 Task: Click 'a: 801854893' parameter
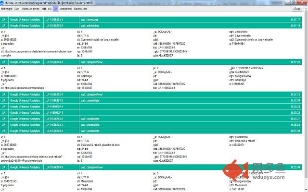(9, 76)
